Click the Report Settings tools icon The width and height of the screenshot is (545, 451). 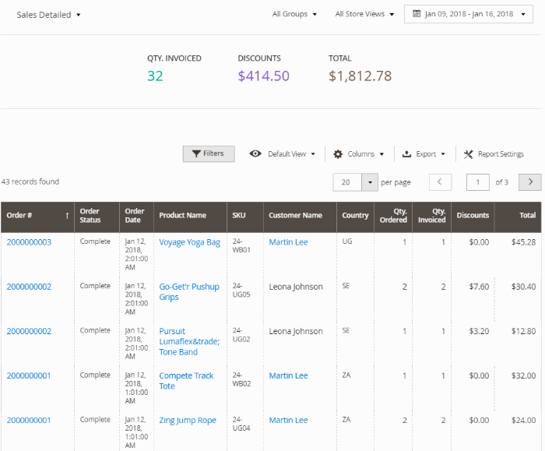click(x=468, y=154)
